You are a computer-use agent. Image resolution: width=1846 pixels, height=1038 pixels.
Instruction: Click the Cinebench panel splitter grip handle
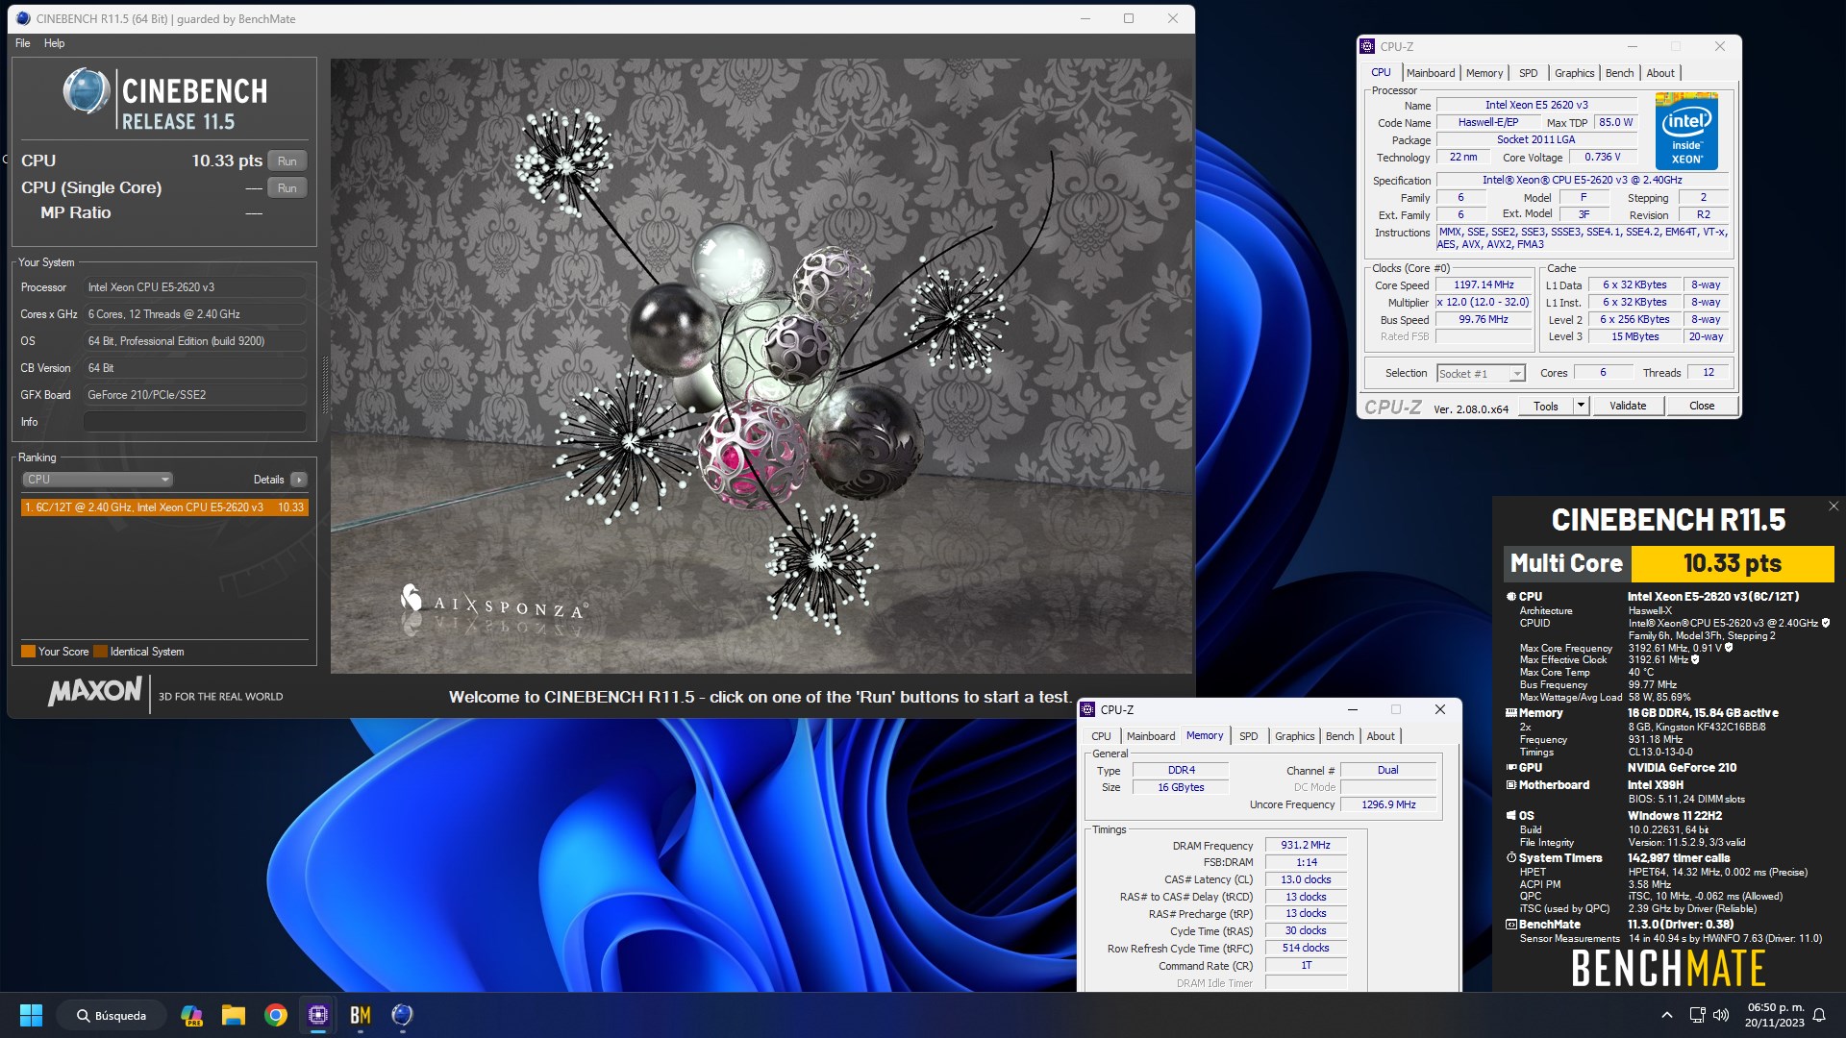325,385
